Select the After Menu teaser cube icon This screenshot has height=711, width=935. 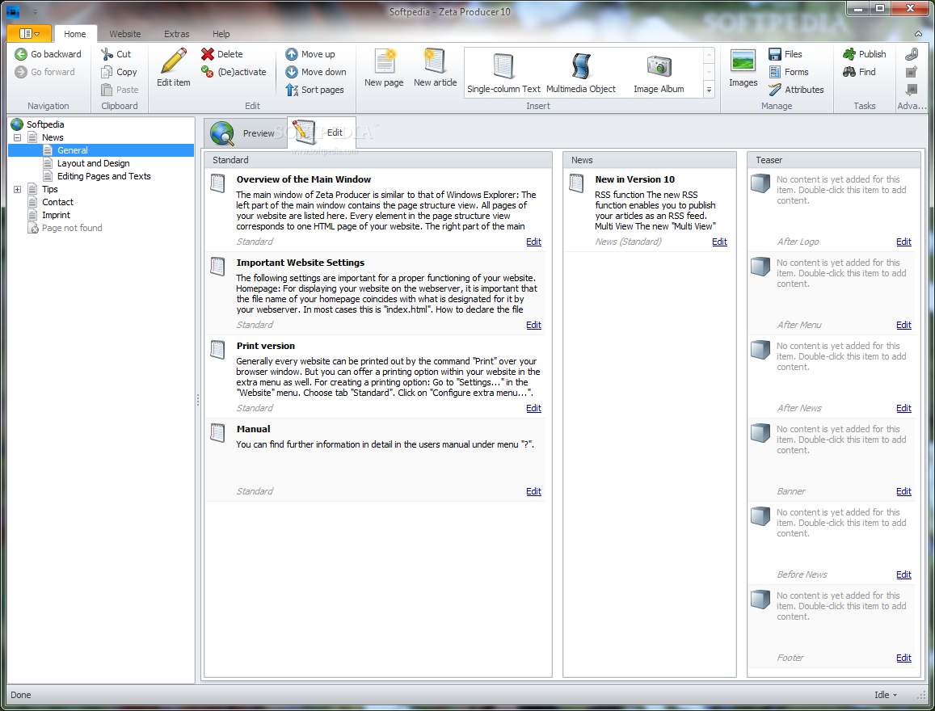pos(760,267)
